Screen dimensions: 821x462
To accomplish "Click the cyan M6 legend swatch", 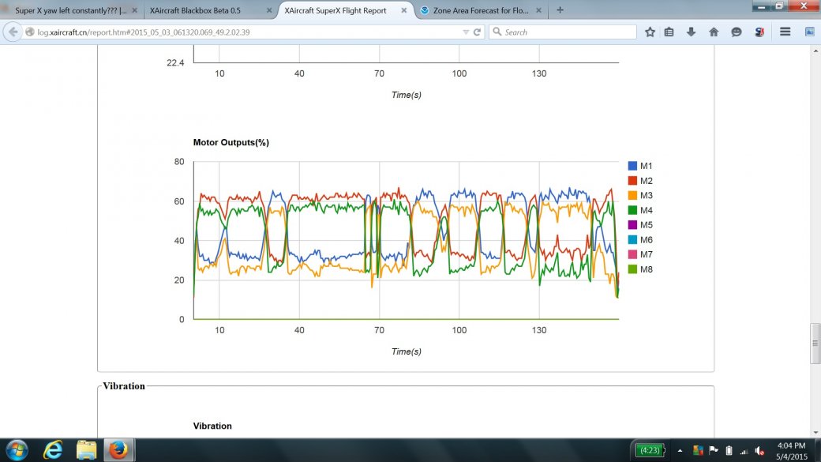I will 632,240.
